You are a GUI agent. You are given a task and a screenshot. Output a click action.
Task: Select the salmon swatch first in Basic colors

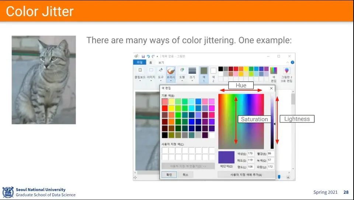pos(165,101)
